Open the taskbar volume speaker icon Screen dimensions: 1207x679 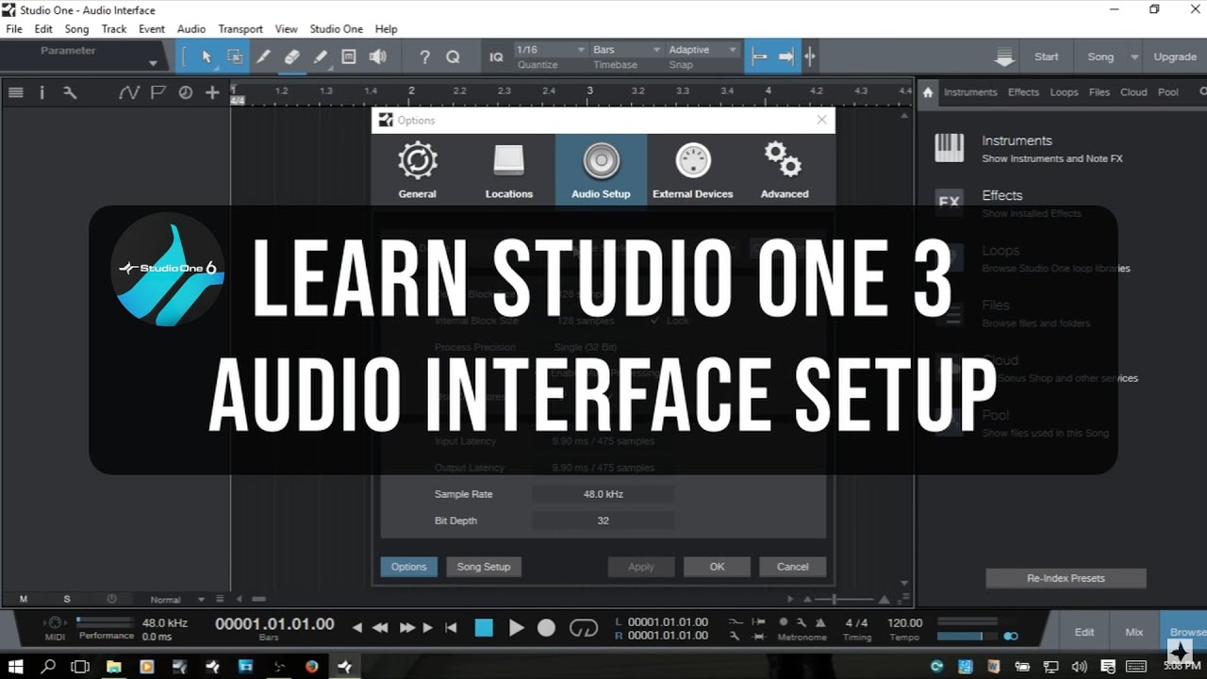pos(1080,667)
